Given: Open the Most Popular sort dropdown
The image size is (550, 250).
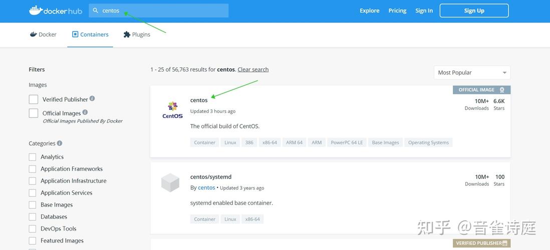Looking at the screenshot, I should 472,72.
